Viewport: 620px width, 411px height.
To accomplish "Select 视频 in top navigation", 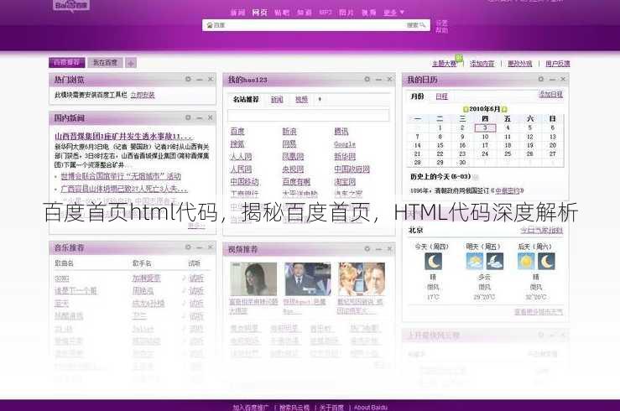I will point(369,13).
